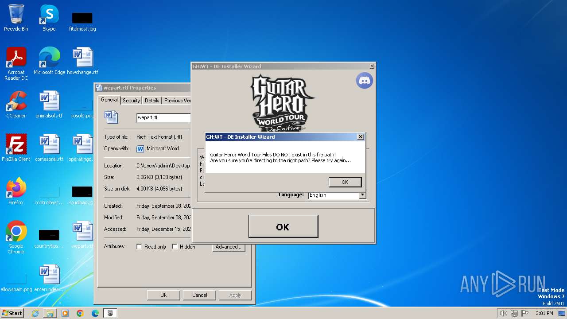This screenshot has width=567, height=319.
Task: Select the comesoral.rtf document icon
Action: [49, 148]
